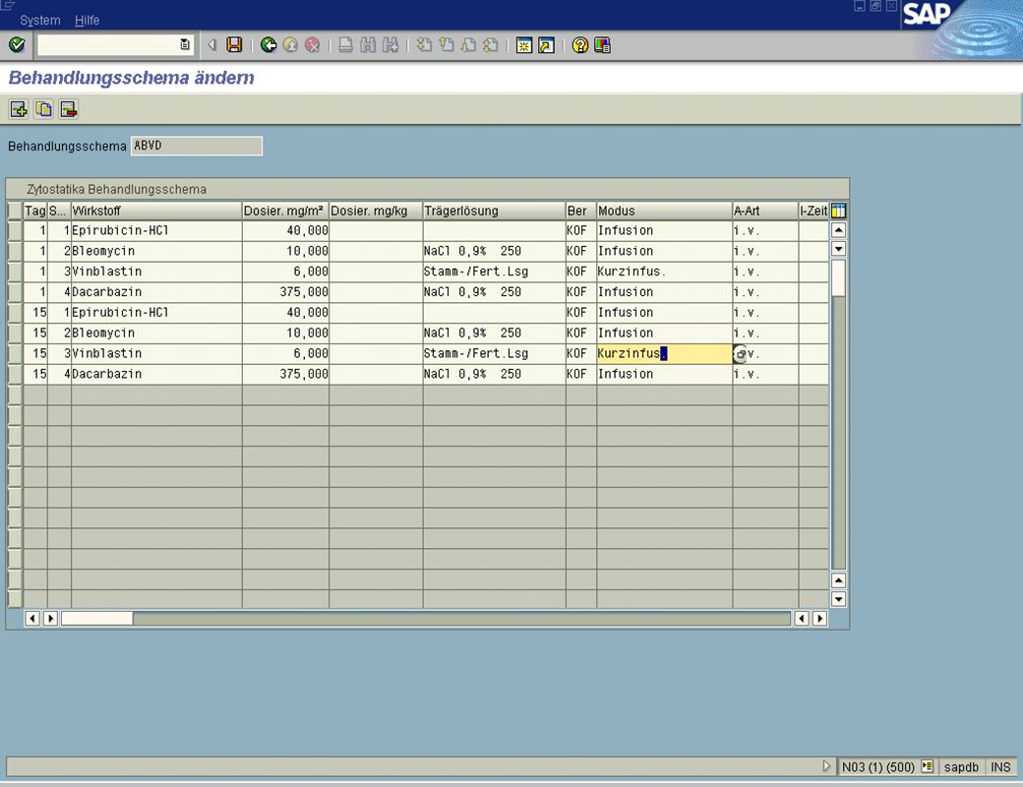Open value help in highlighted A-Art cell
The height and width of the screenshot is (787, 1023).
coord(740,354)
